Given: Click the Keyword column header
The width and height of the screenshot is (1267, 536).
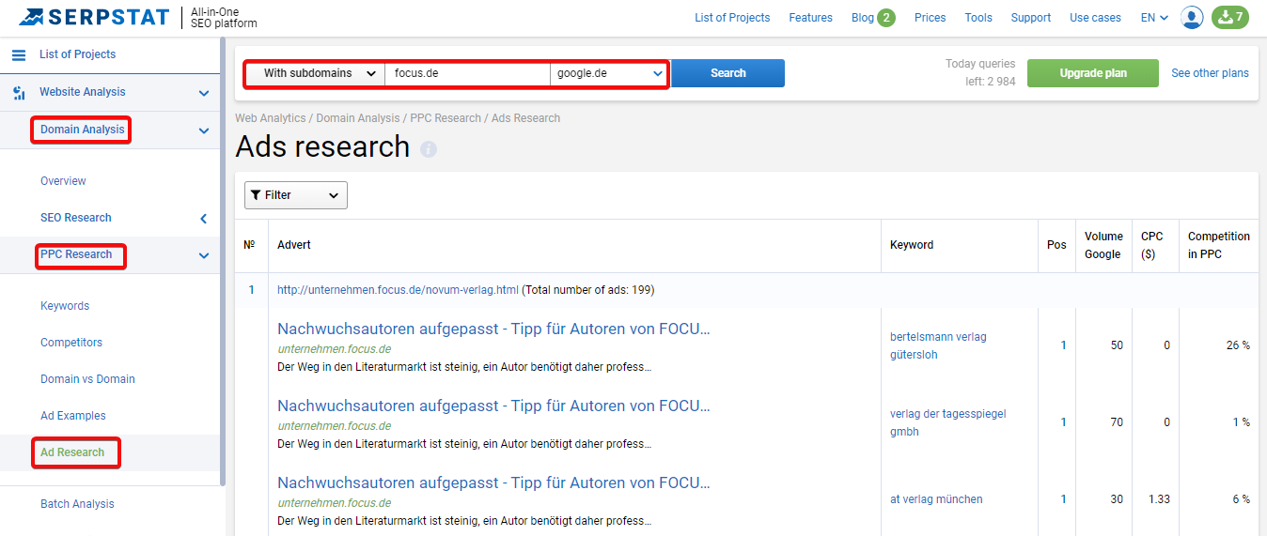Looking at the screenshot, I should (x=912, y=245).
